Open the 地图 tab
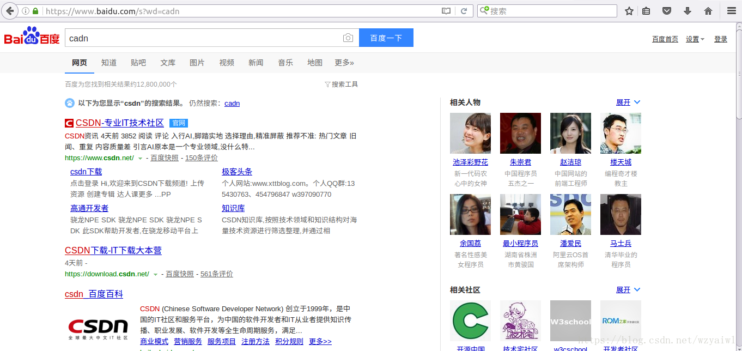Screen dimensions: 742x351 (x=315, y=63)
